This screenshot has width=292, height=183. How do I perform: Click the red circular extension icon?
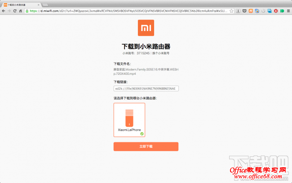276,11
